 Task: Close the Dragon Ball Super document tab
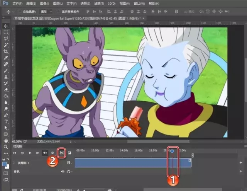143,19
